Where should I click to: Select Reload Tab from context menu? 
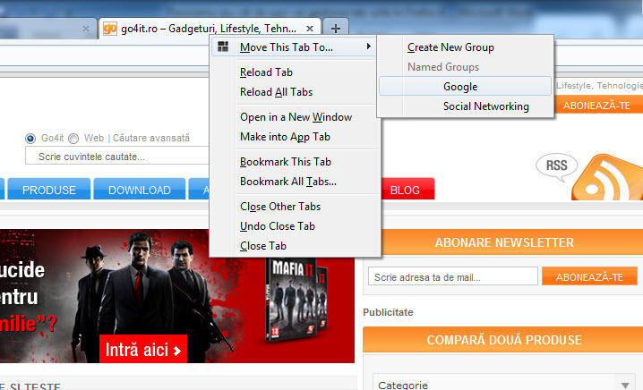point(266,72)
